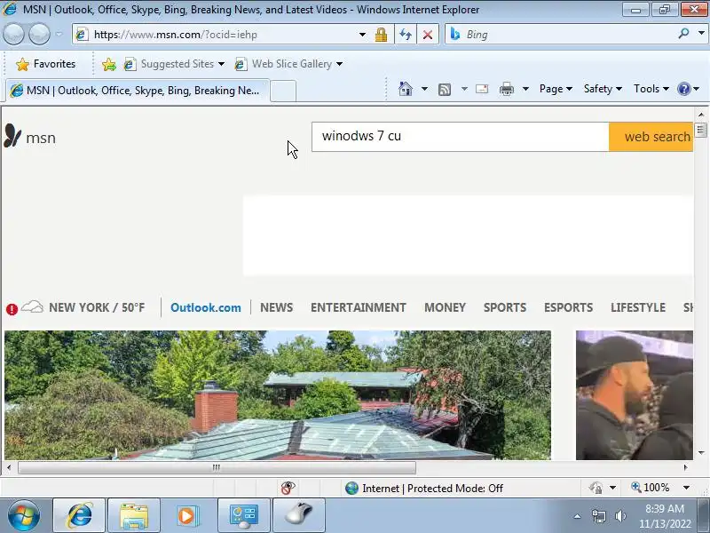Click the Refresh page icon
Screen dimensions: 710x533
(x=406, y=35)
